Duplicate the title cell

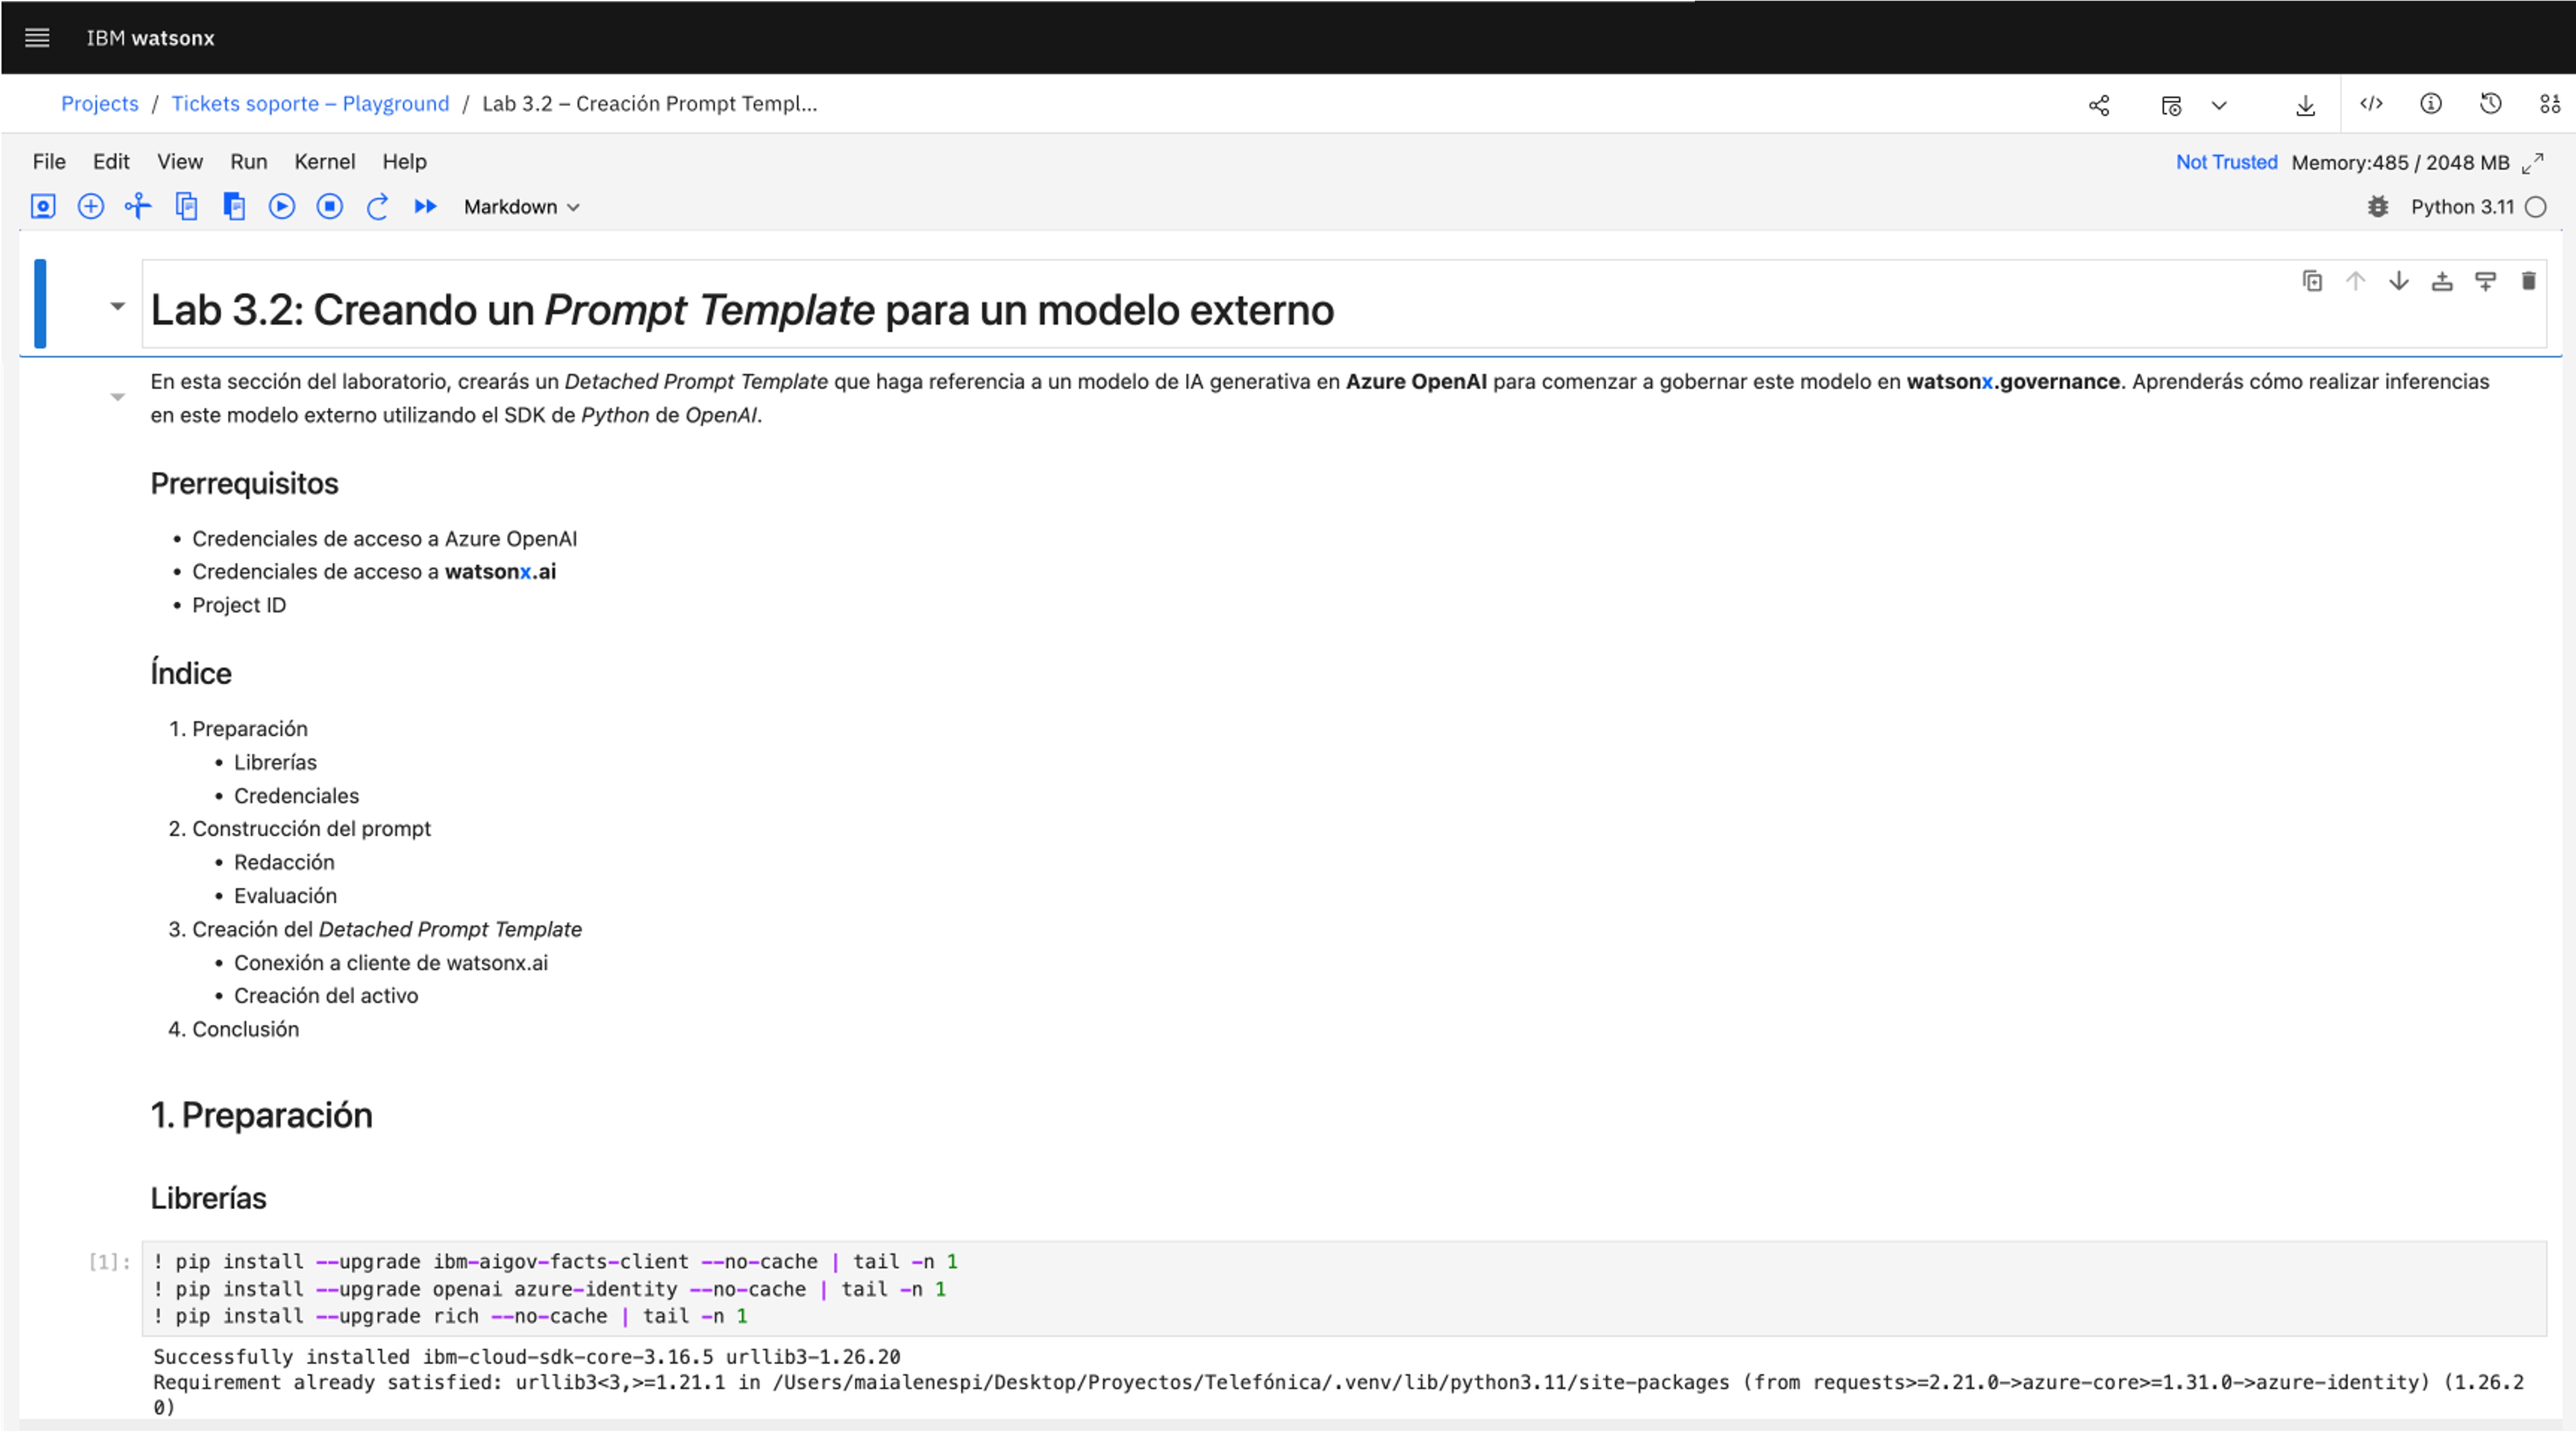(x=2312, y=282)
